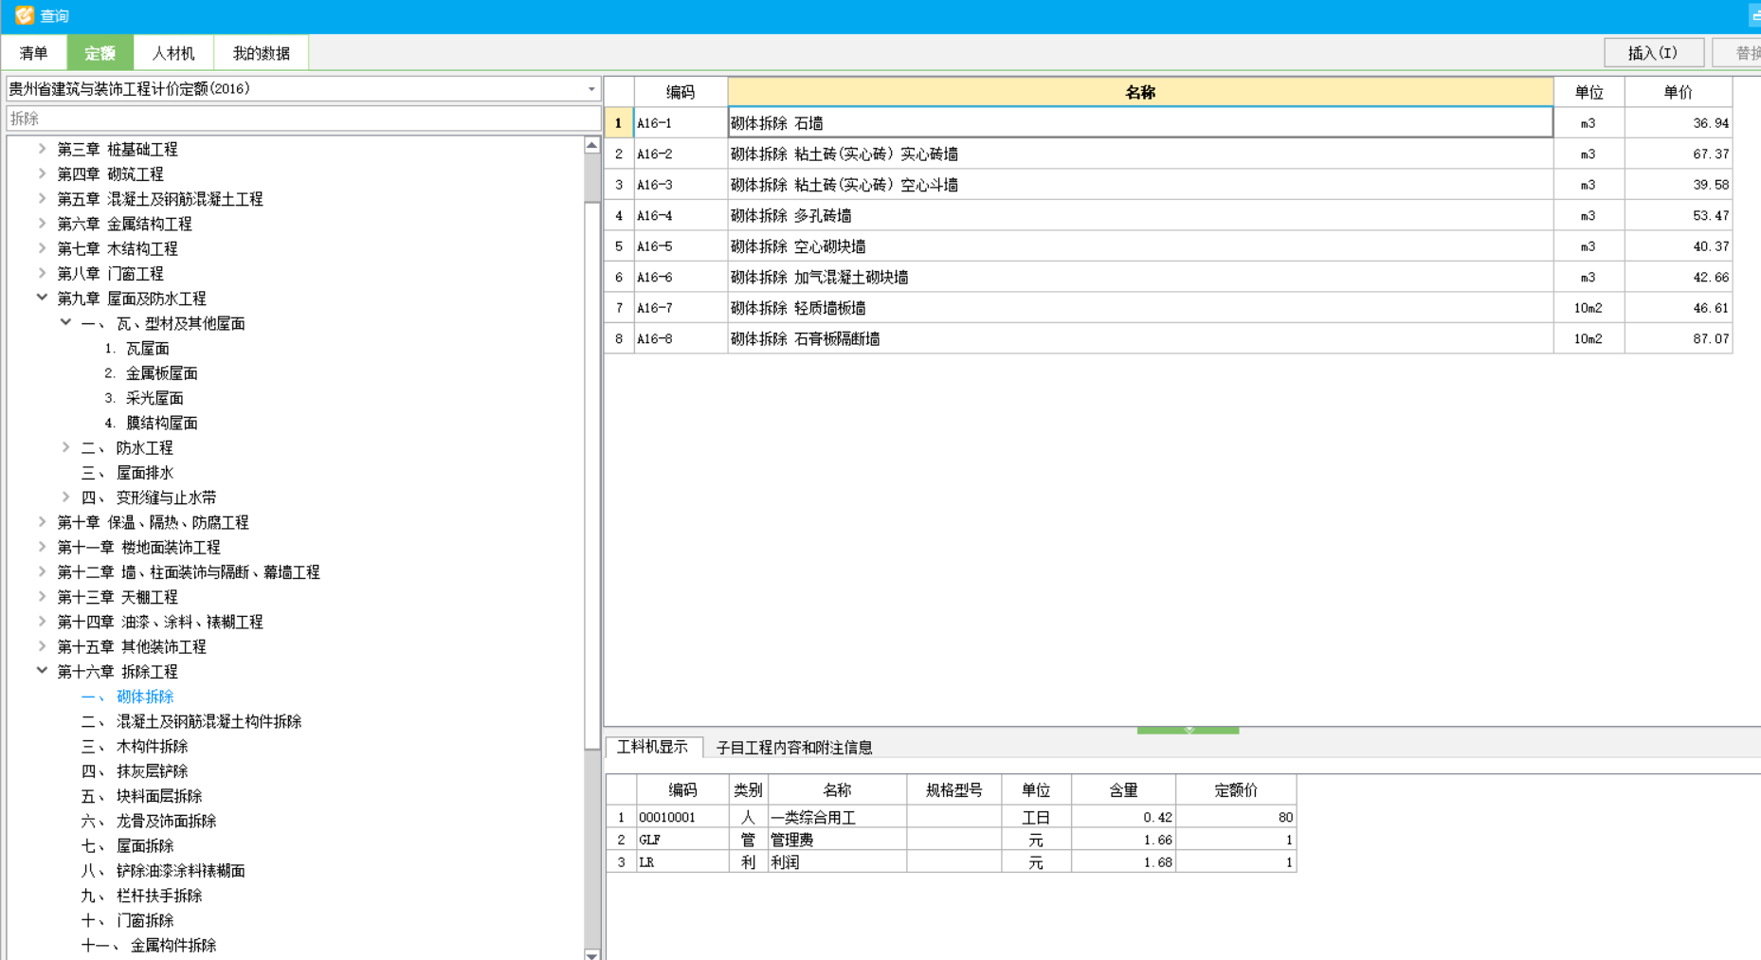Screen dimensions: 1761x960
Task: Select 一、砌体拆除 tree item
Action: click(127, 697)
